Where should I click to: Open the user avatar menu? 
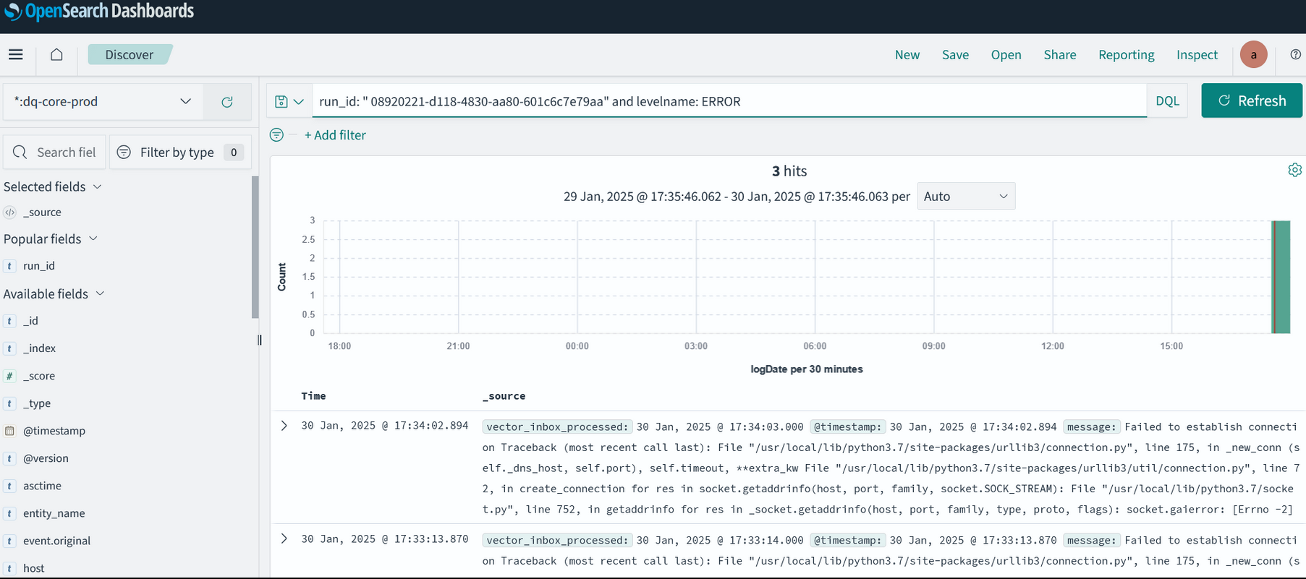click(1253, 55)
